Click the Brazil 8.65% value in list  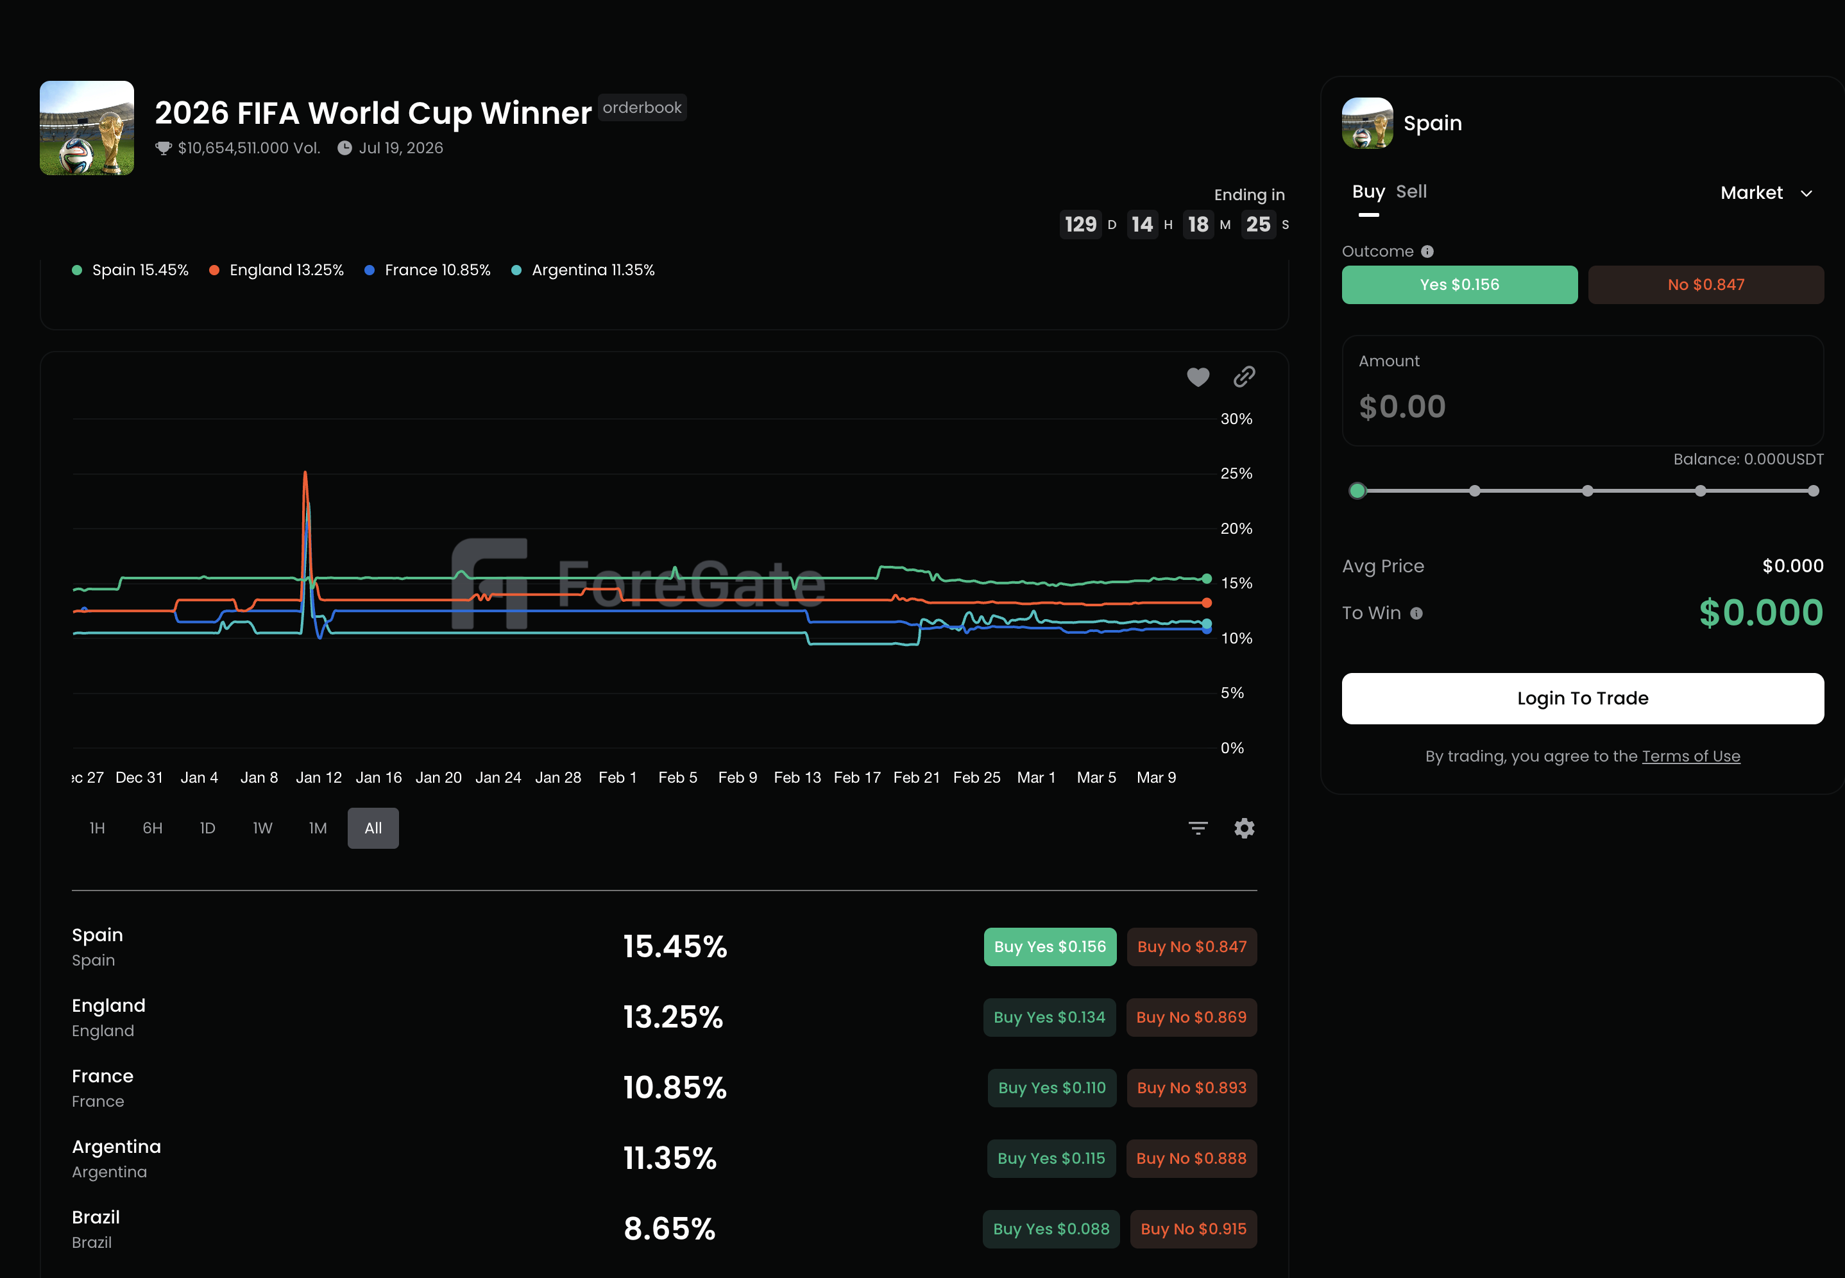pos(670,1229)
